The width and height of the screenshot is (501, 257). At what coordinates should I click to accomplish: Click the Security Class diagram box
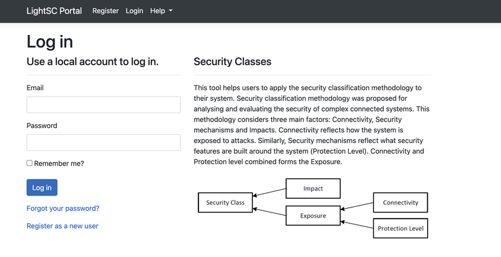[225, 202]
